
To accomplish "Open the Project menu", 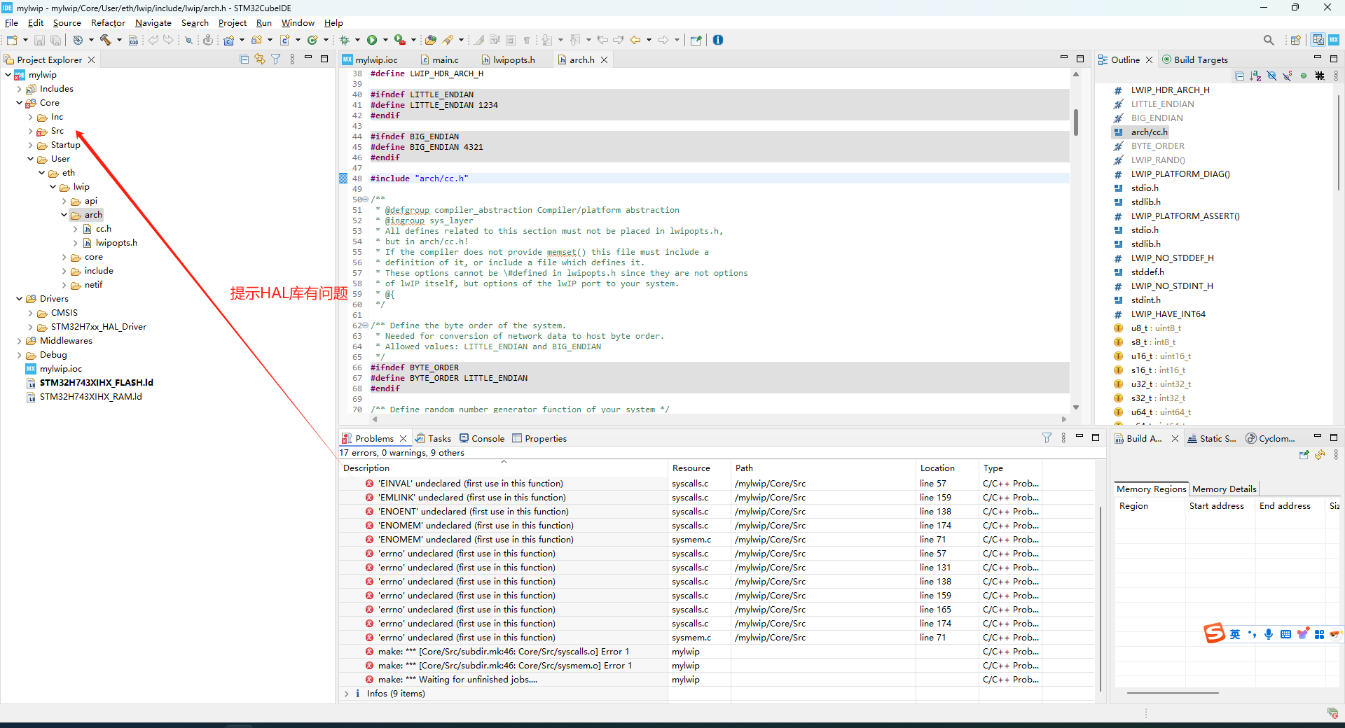I will pyautogui.click(x=232, y=23).
